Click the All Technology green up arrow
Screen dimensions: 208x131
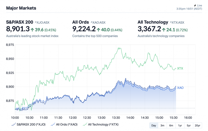click(x=164, y=29)
